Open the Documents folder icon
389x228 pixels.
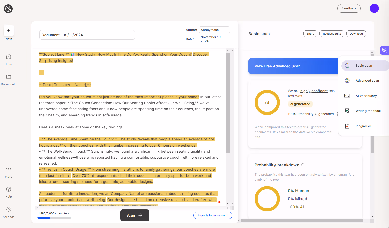(x=8, y=77)
